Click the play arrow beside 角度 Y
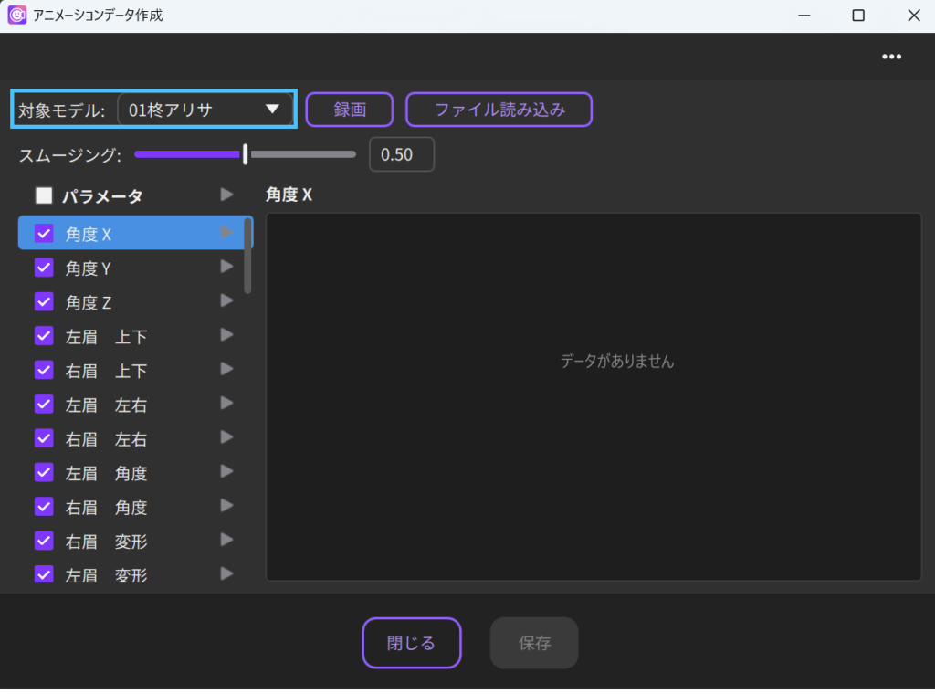Screen dimensions: 935x694 [x=227, y=267]
